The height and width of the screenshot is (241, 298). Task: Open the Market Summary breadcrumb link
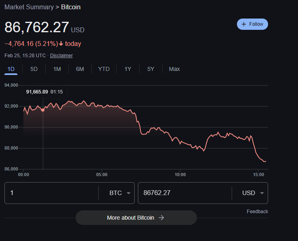29,7
